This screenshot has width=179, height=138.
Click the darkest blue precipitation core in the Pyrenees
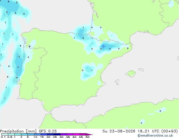point(103,46)
